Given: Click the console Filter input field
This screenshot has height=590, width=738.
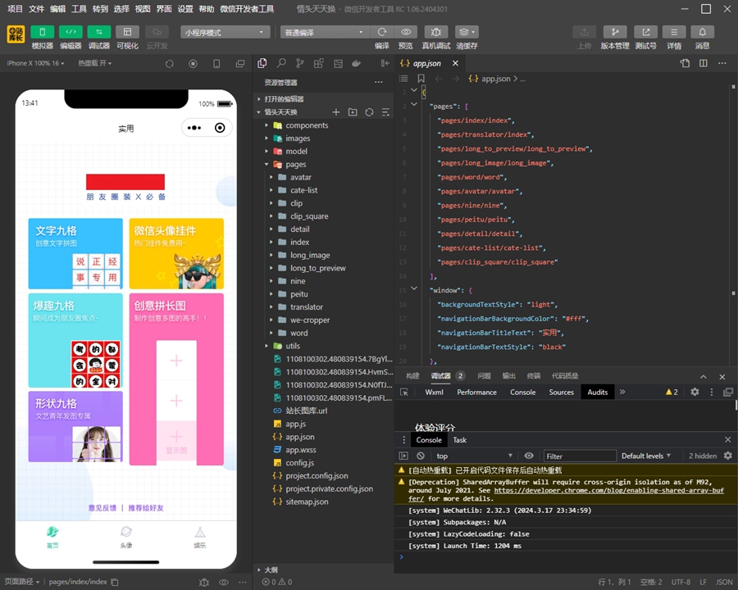Looking at the screenshot, I should coord(578,456).
